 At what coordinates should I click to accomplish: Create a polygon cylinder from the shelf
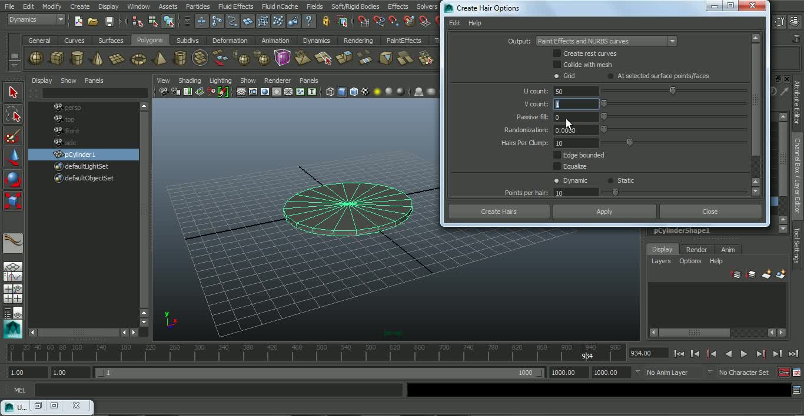pyautogui.click(x=77, y=58)
